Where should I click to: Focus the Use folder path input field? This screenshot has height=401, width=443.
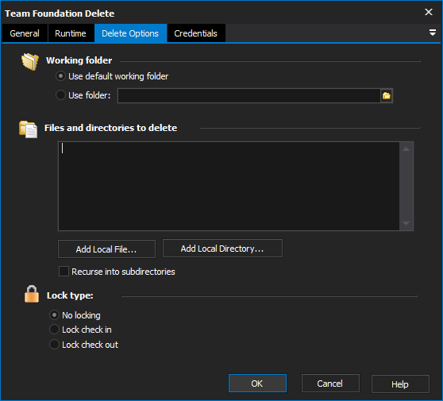click(249, 96)
